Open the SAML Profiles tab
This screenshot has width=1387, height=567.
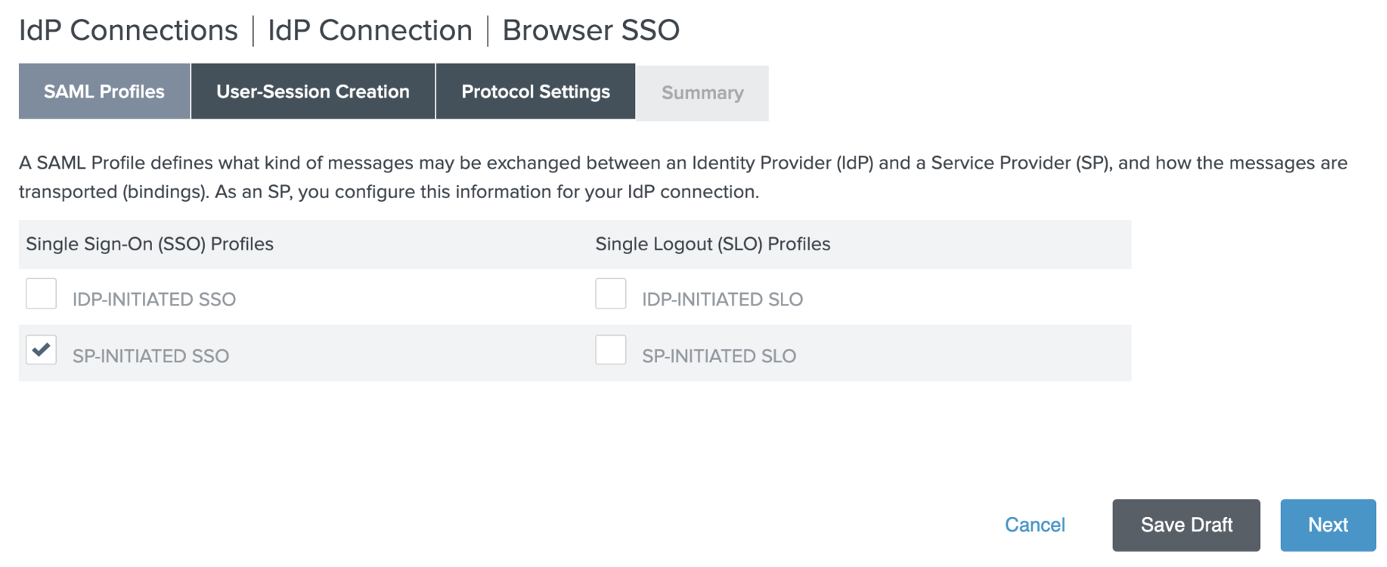104,92
